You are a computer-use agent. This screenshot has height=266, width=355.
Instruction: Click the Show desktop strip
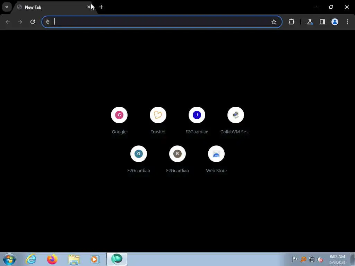(x=352, y=259)
